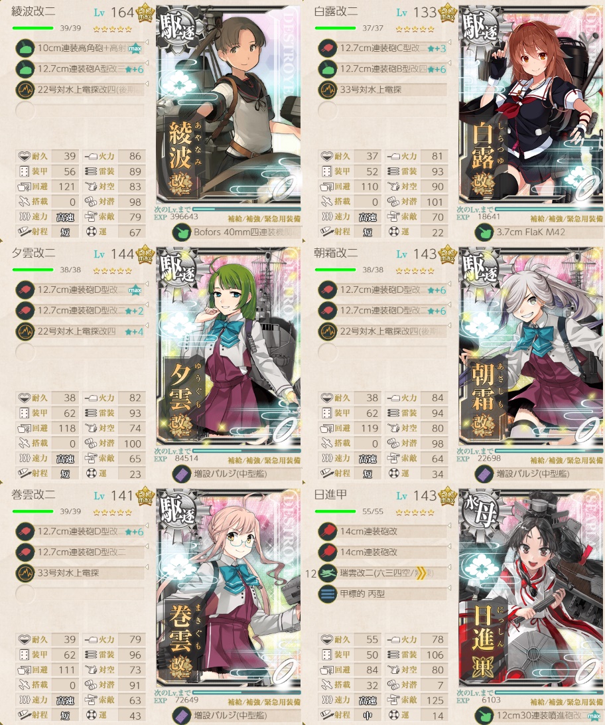Click the Bofors 40mm四連装機関砲 expansion slot icon
The height and width of the screenshot is (725, 605).
pyautogui.click(x=182, y=232)
